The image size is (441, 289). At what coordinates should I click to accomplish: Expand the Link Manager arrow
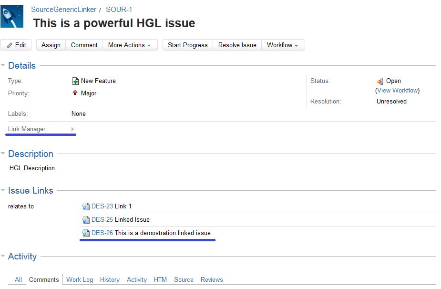72,129
